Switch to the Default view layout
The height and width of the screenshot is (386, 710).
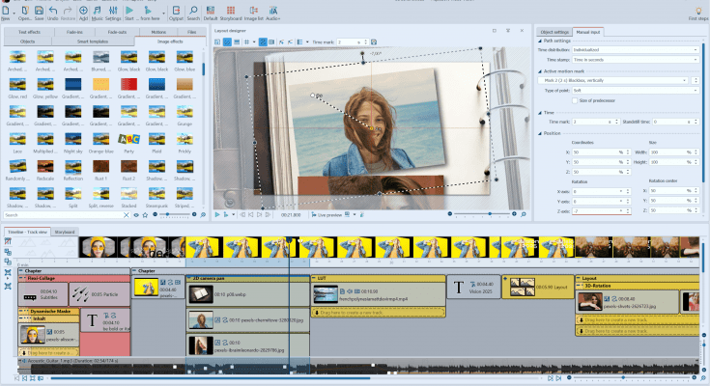point(211,13)
